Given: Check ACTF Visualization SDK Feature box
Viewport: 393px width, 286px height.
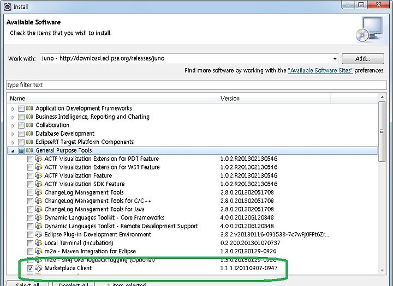Looking at the screenshot, I should [30, 185].
